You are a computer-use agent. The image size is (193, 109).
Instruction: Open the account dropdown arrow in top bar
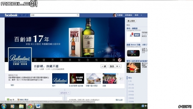(x=141, y=15)
